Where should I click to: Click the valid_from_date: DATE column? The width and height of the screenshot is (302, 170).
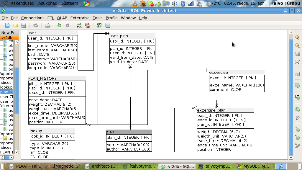pyautogui.click(x=132, y=58)
